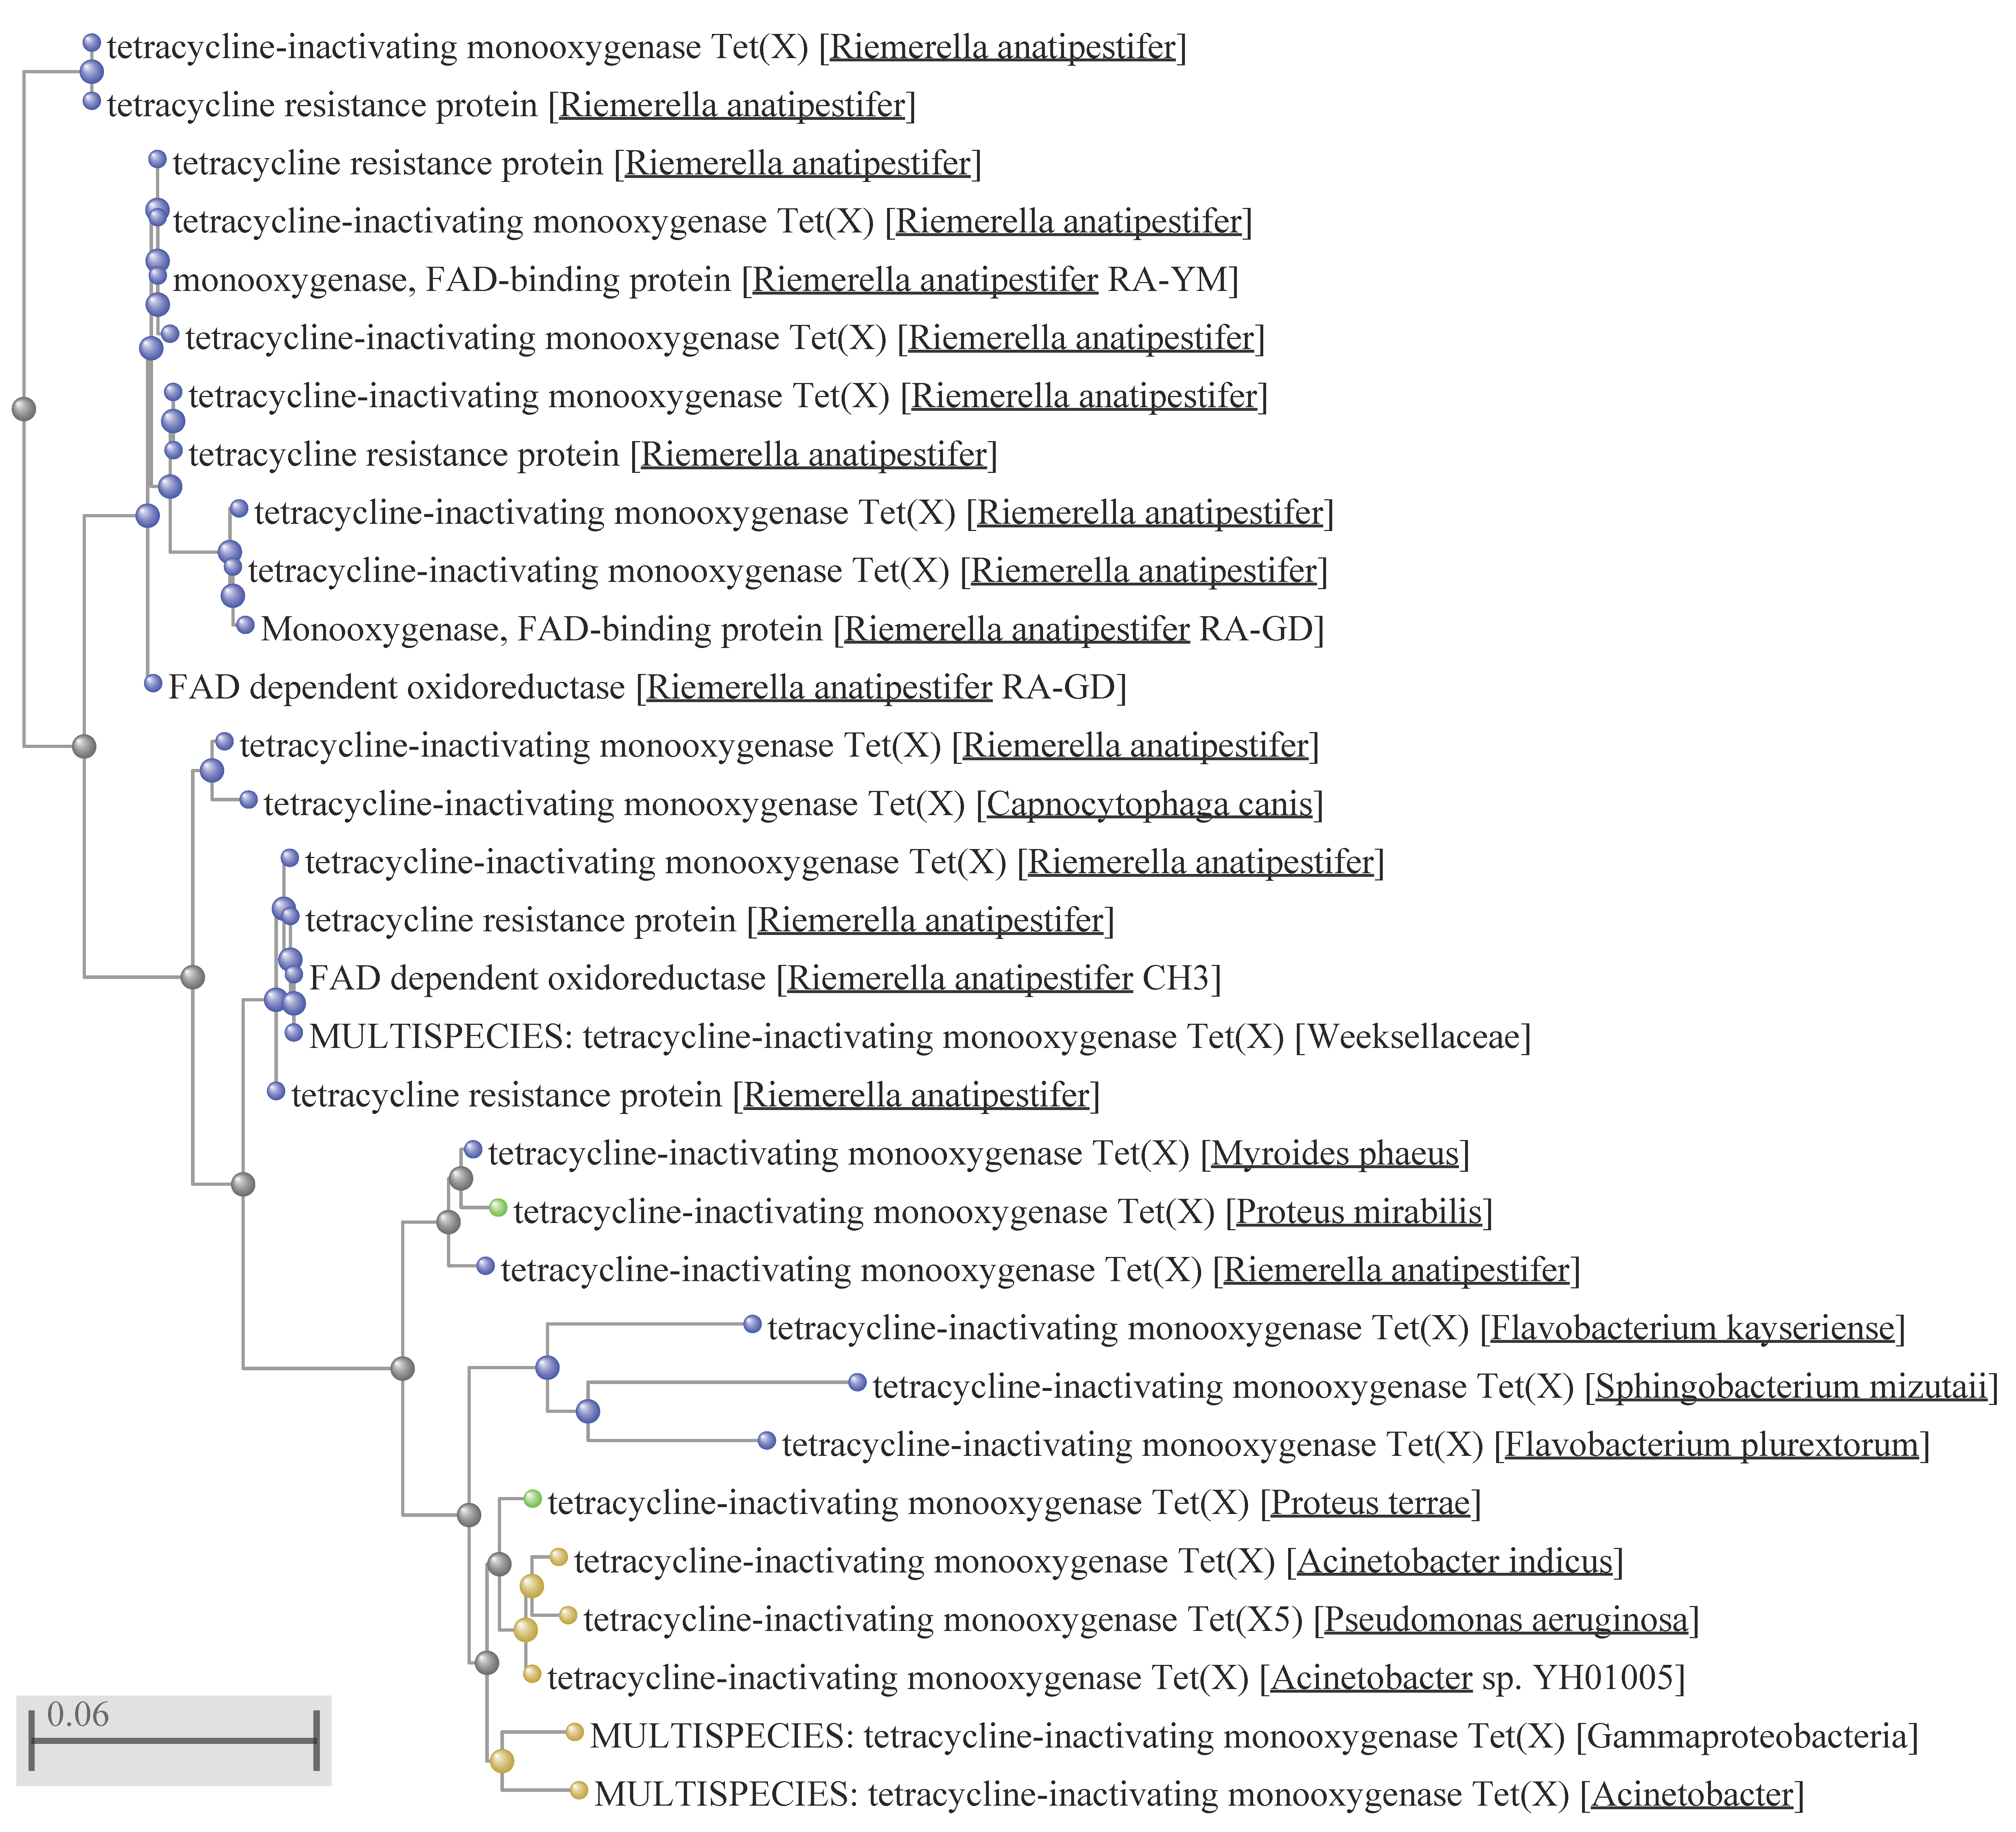This screenshot has height=1832, width=2016.
Task: Click yellow leaf node for Pseudomonas aeruginosa
Action: point(568,1615)
